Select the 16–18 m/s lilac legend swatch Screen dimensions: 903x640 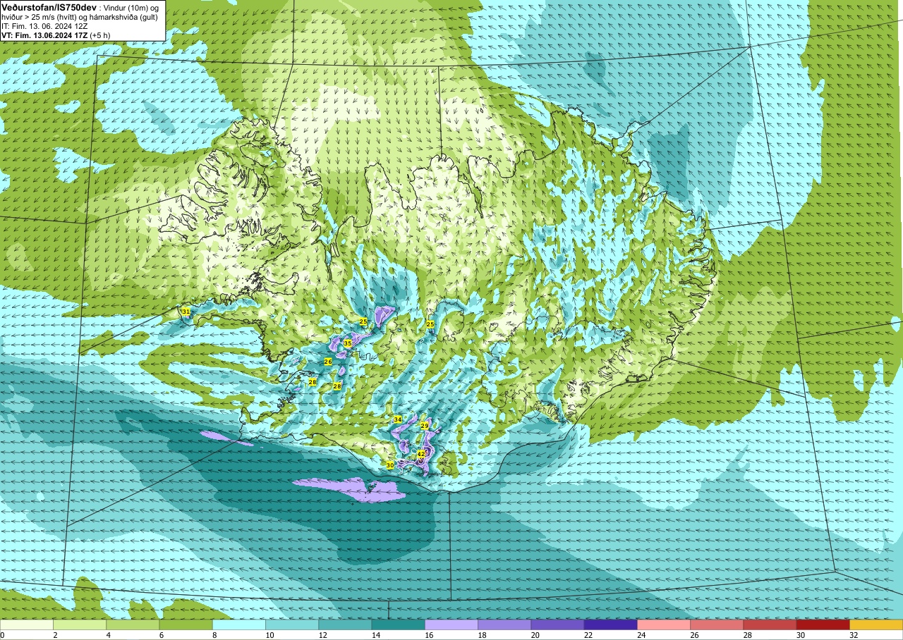(451, 624)
